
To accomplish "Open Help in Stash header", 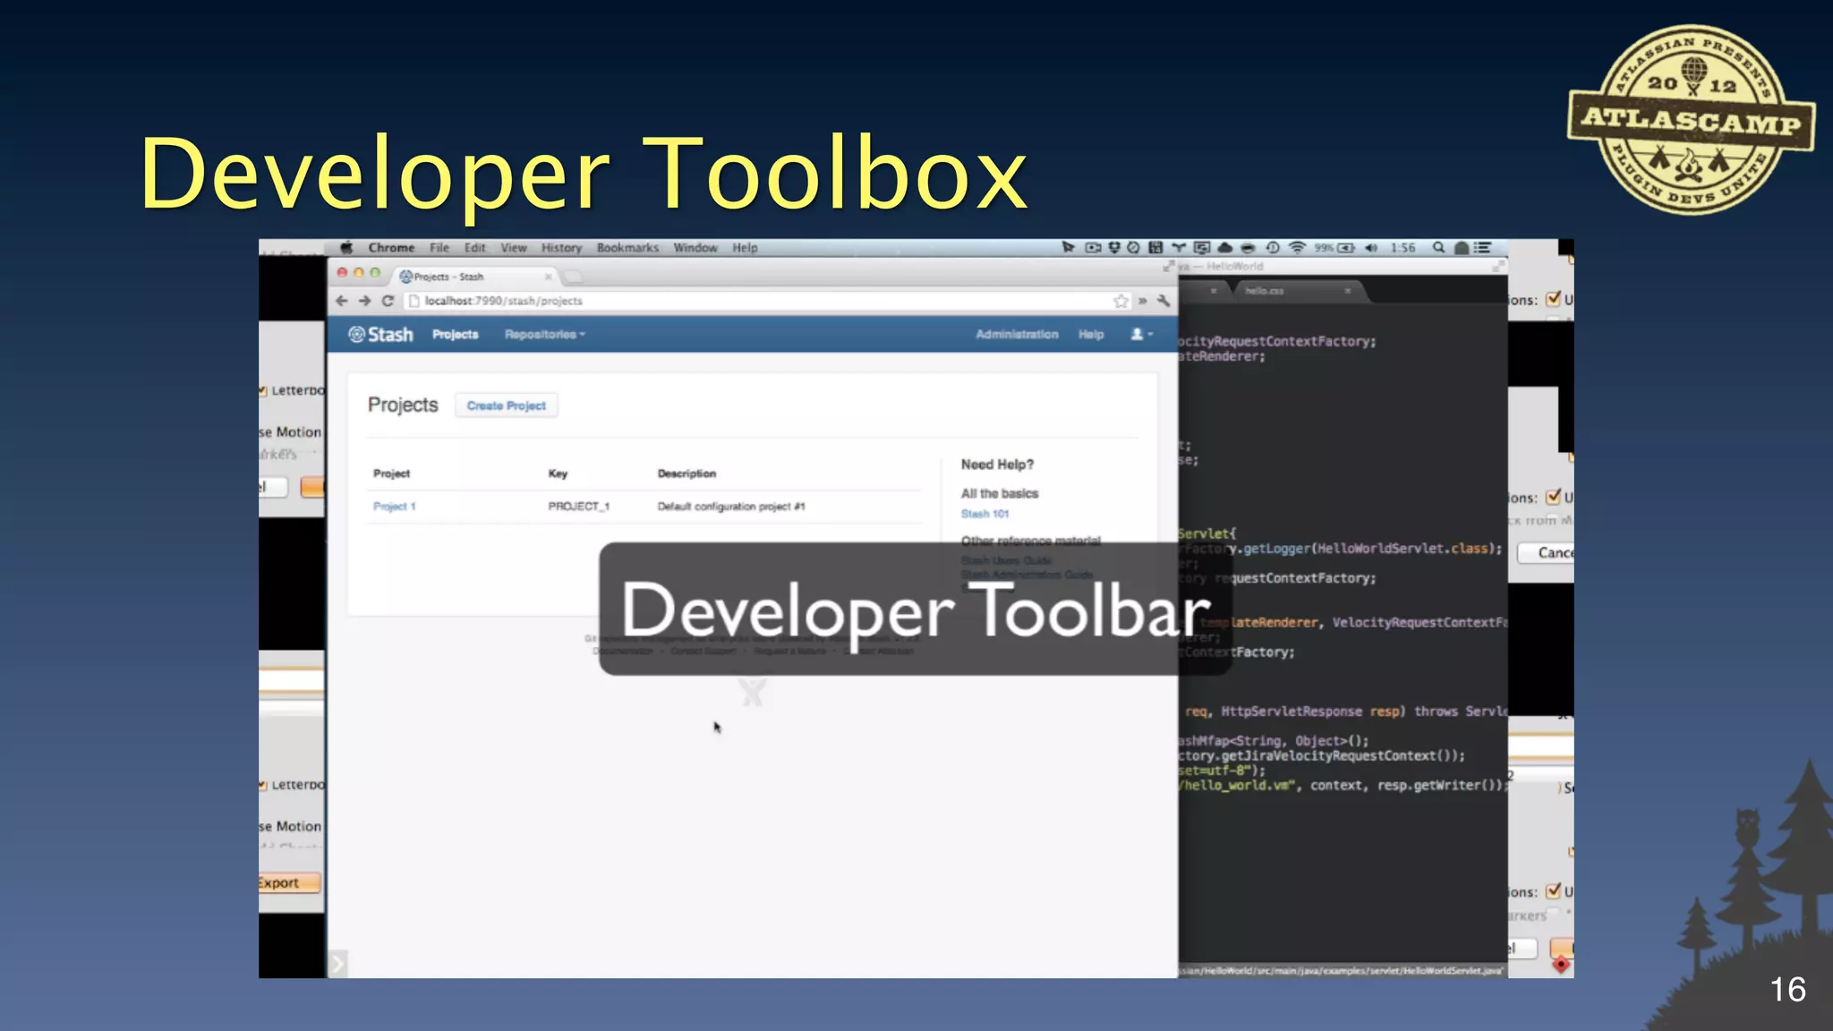I will (1090, 334).
